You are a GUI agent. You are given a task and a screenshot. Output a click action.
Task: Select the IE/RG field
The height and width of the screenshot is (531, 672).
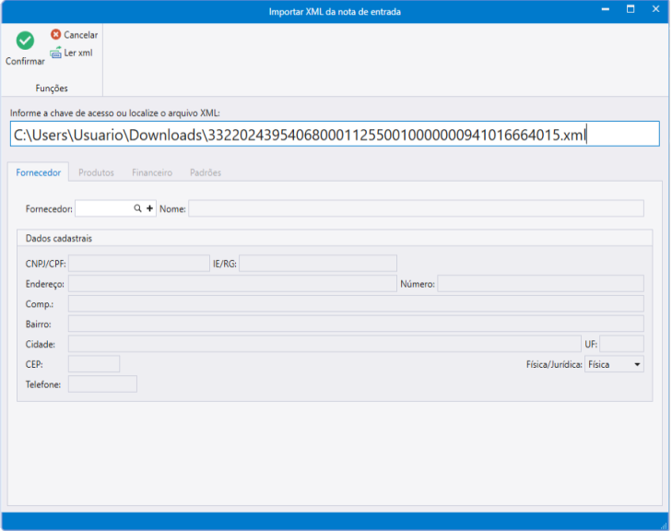point(318,264)
